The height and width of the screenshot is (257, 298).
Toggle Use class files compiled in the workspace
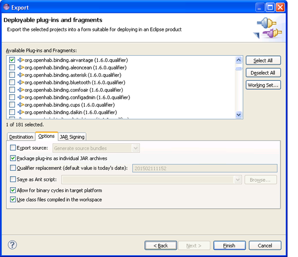pyautogui.click(x=13, y=199)
